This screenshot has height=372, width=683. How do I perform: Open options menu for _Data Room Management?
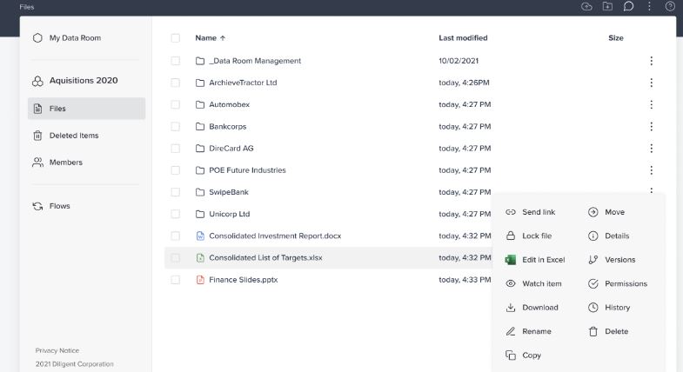tap(651, 61)
